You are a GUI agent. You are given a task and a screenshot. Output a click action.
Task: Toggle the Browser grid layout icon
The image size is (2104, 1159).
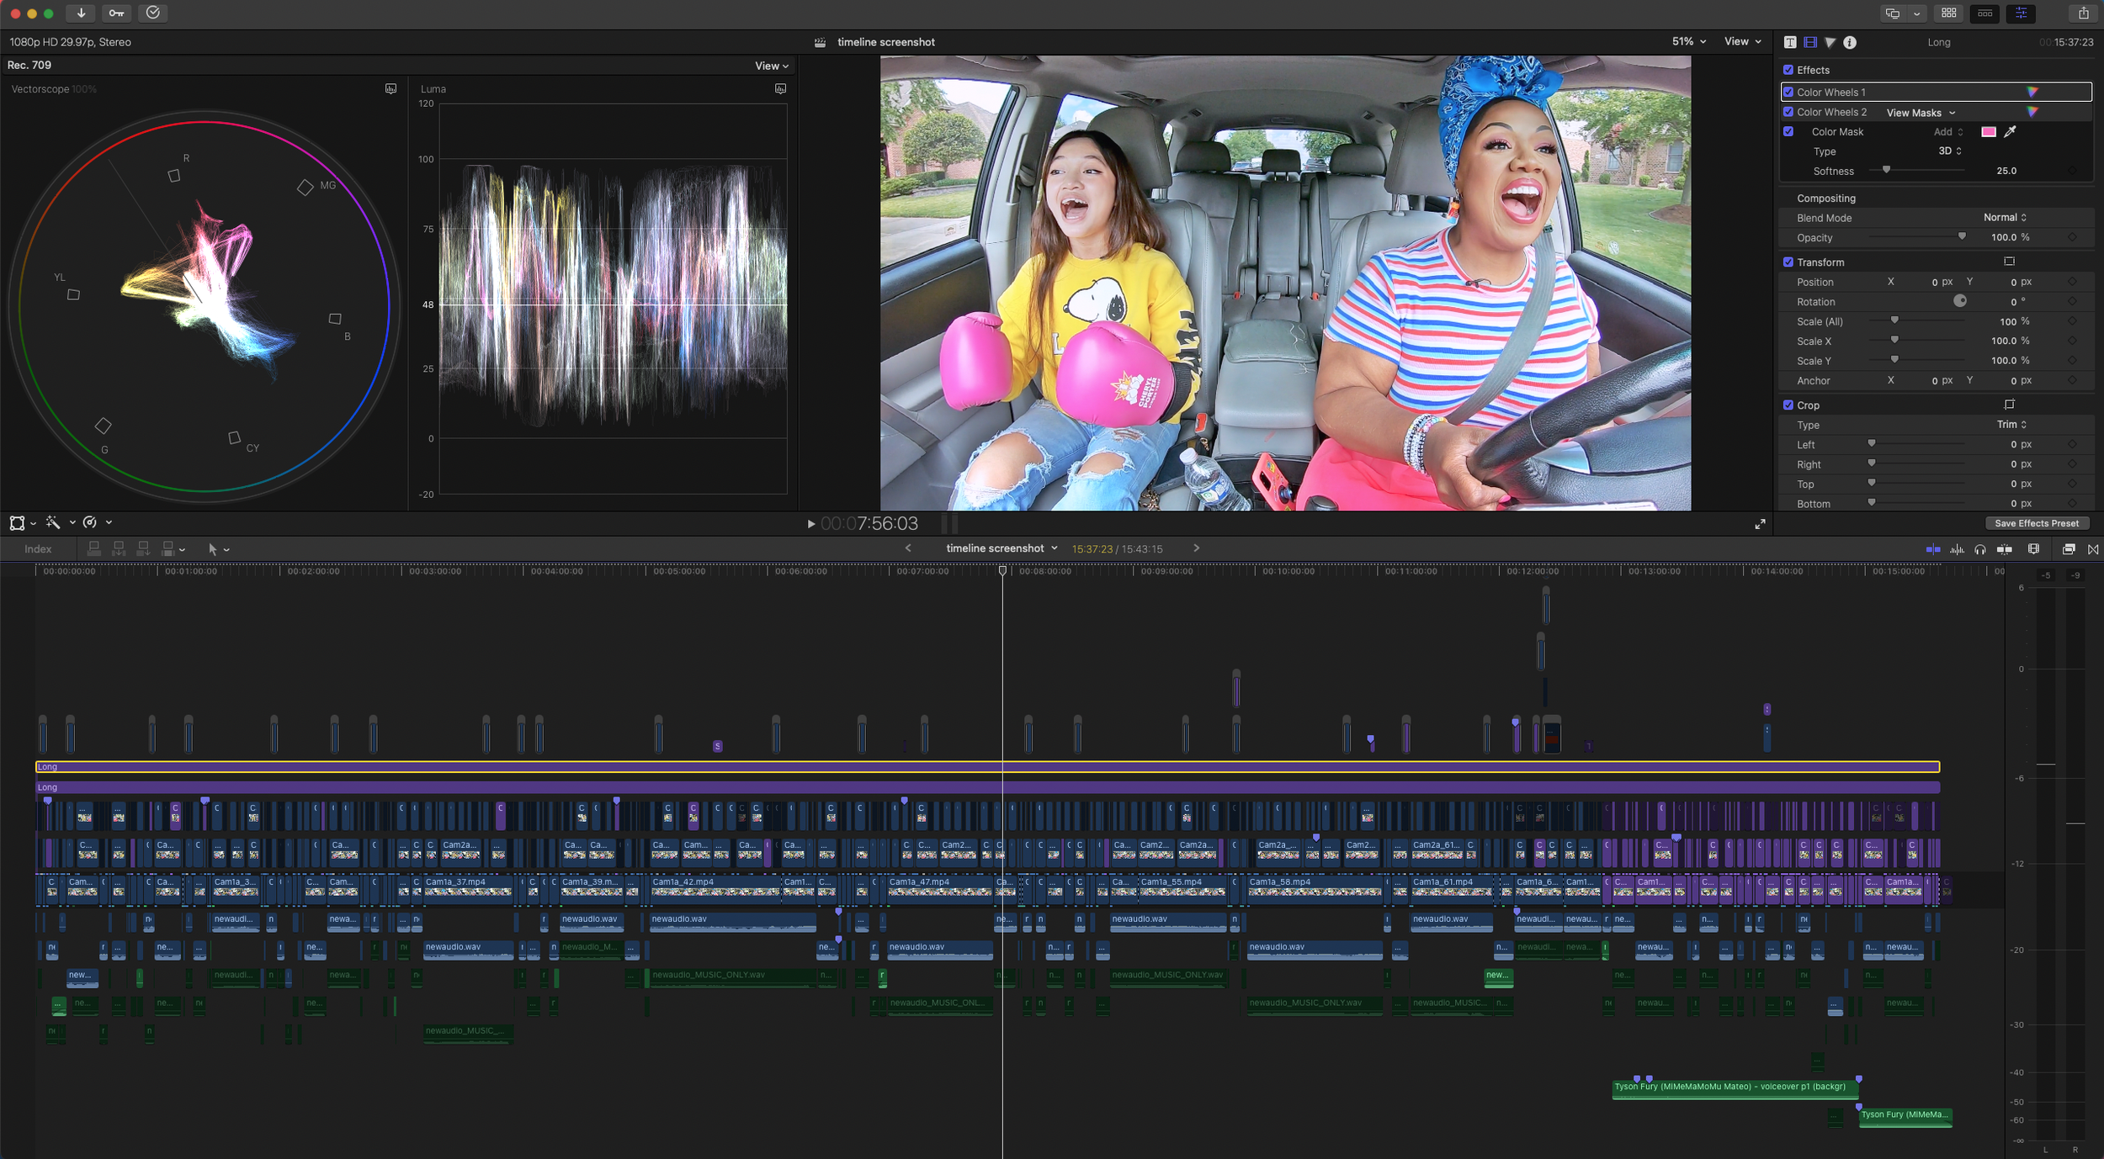click(x=1948, y=13)
